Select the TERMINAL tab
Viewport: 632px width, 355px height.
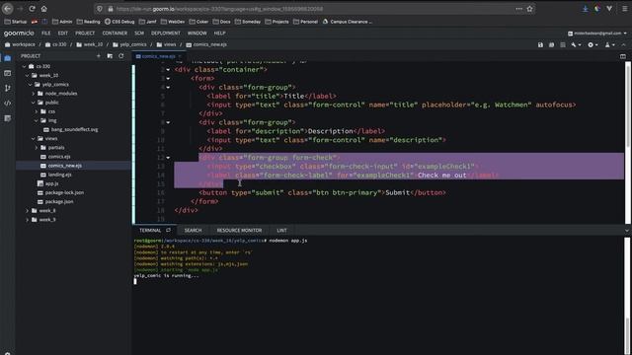point(150,230)
